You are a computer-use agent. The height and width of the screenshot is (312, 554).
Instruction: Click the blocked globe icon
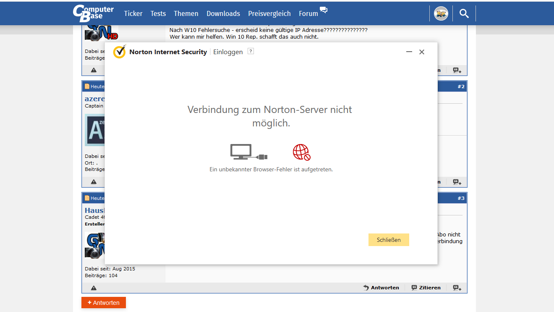click(x=301, y=152)
